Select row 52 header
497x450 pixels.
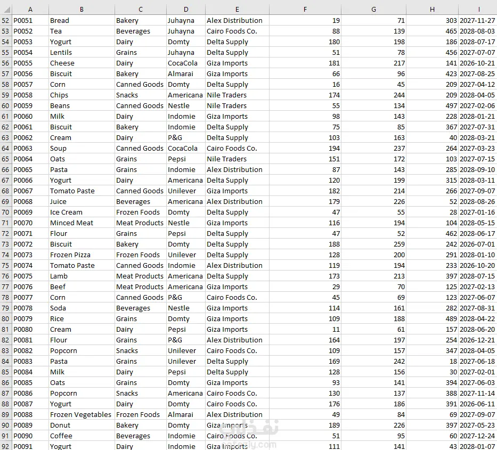(6, 21)
